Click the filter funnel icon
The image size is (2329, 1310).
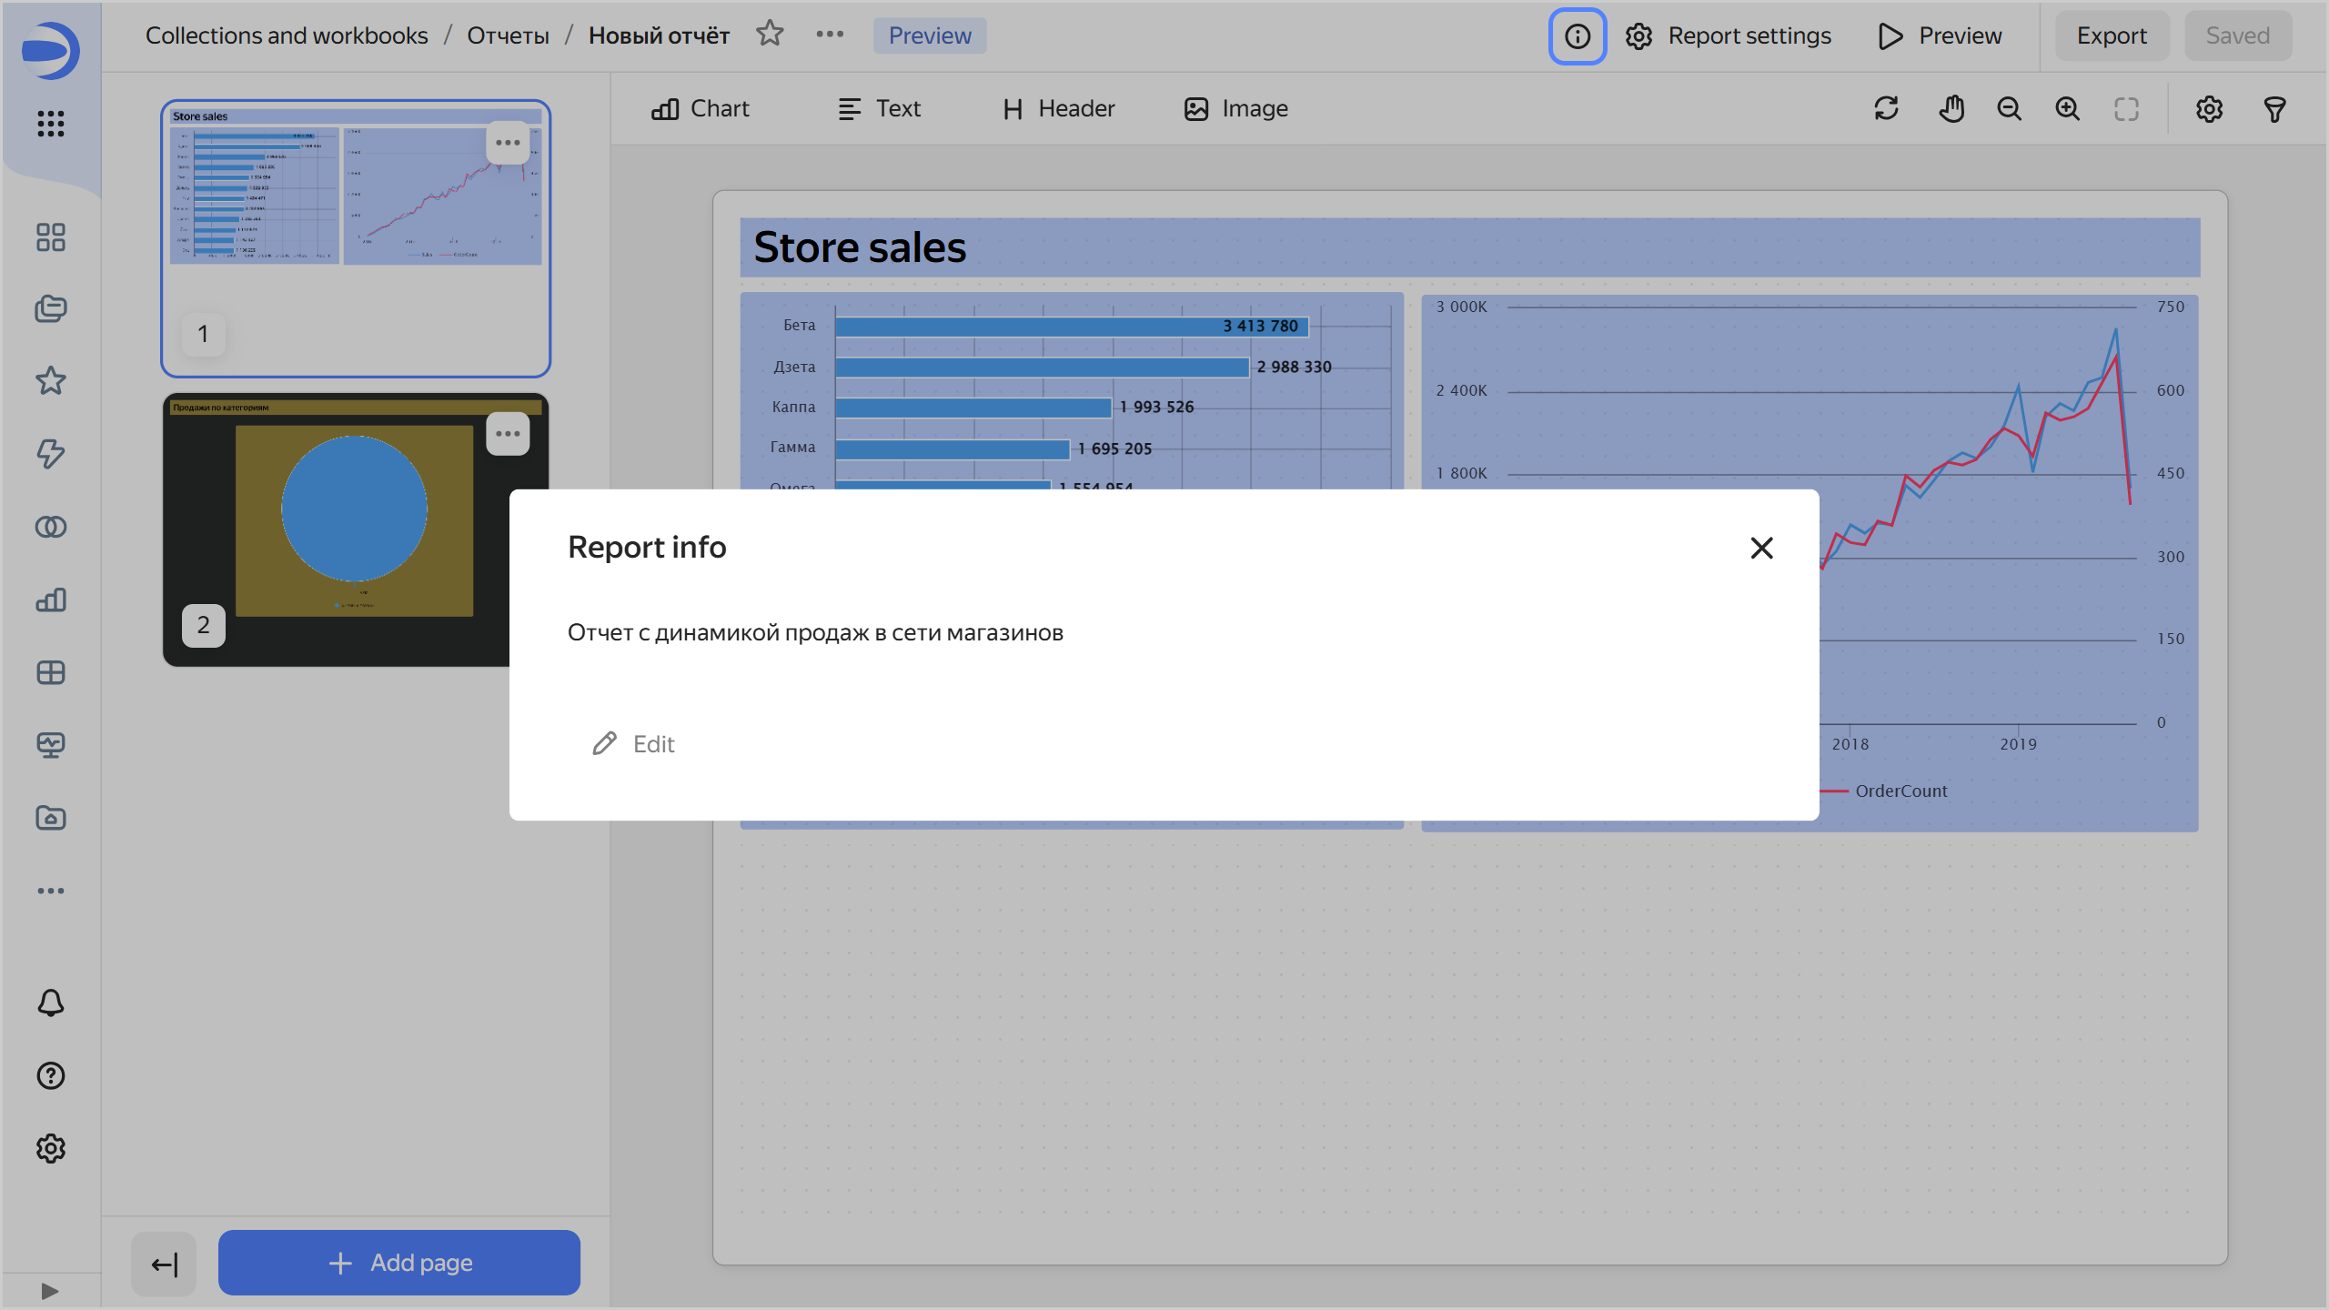(2274, 109)
